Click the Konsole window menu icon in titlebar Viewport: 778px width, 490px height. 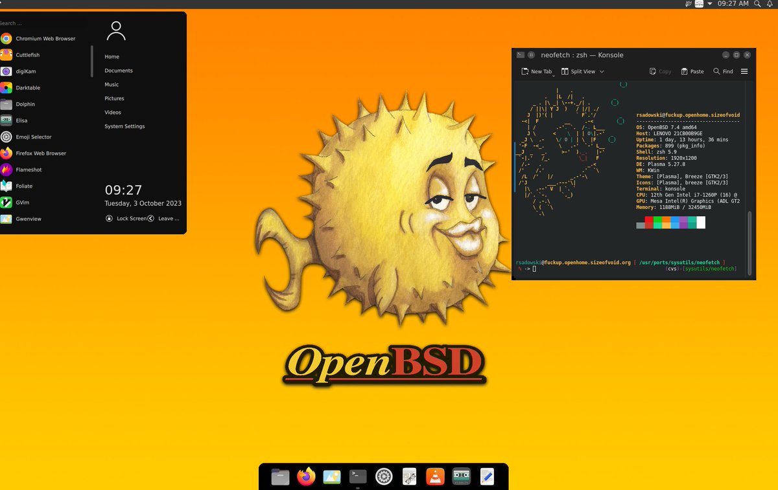[x=520, y=55]
